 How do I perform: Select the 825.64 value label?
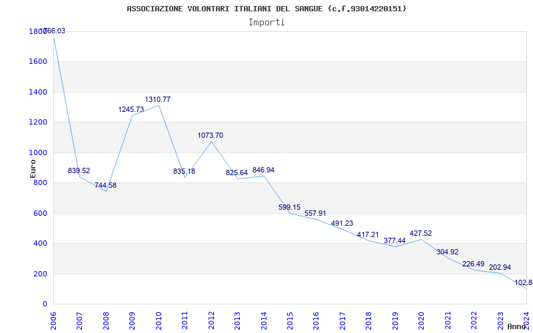tap(237, 172)
